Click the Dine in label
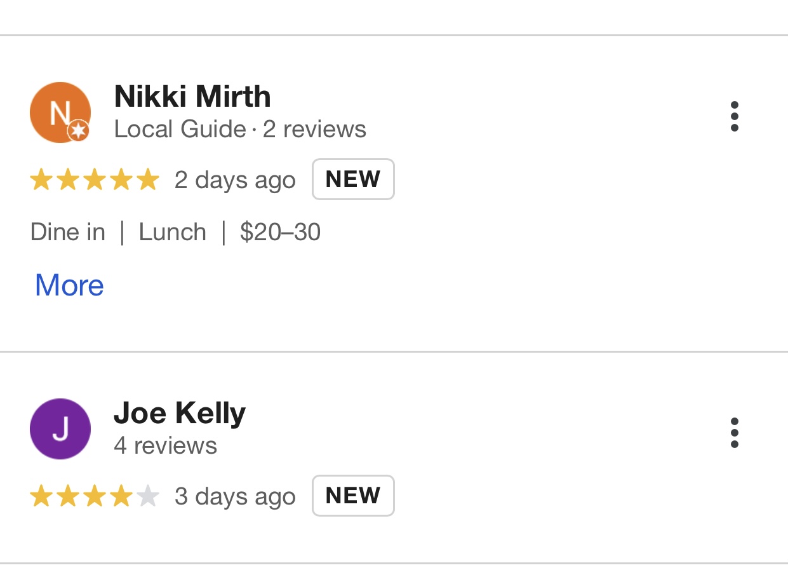 [x=68, y=233]
